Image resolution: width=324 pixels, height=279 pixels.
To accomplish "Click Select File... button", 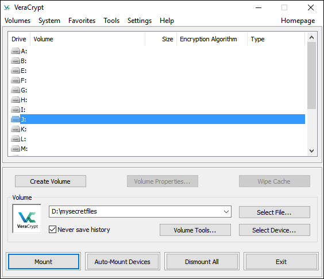I will click(275, 212).
